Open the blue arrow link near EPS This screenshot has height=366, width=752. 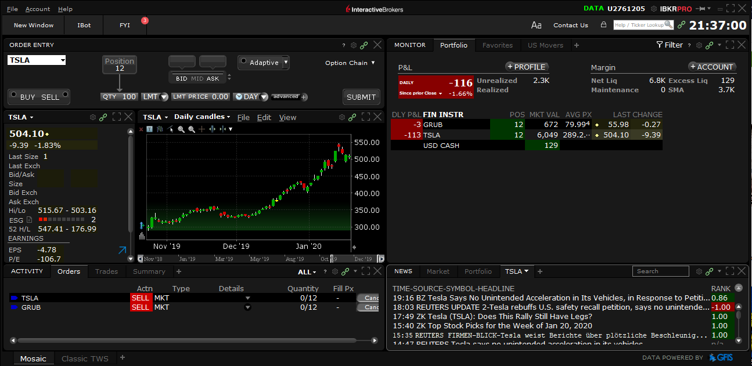[122, 250]
